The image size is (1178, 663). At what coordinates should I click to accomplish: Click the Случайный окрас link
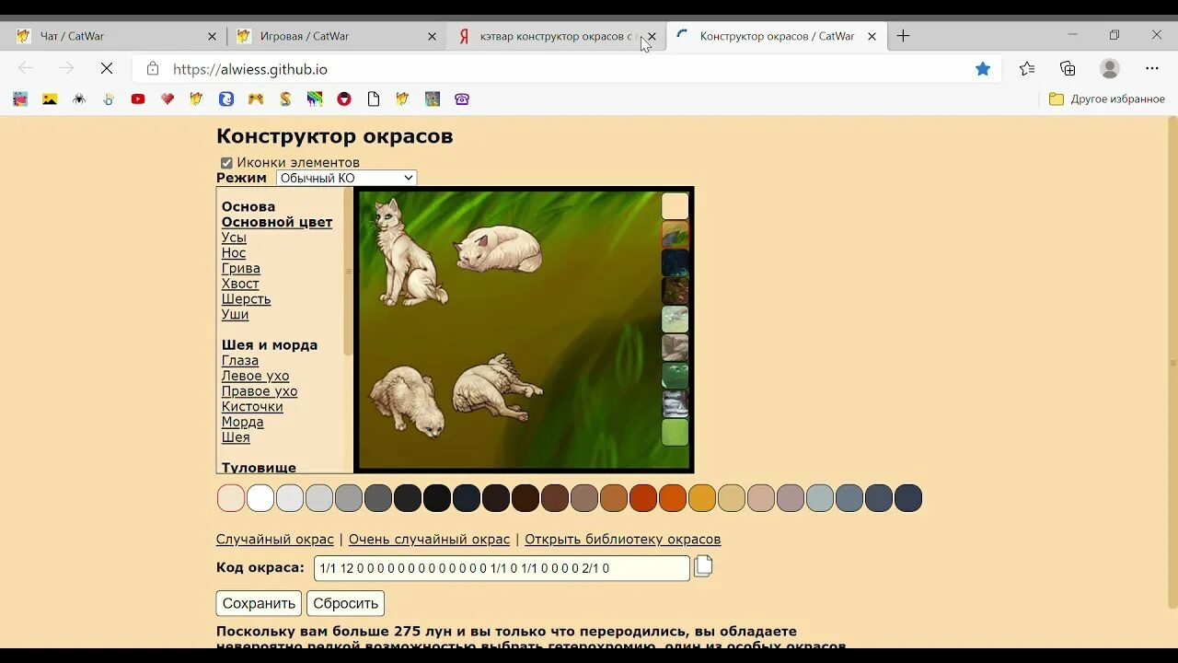click(x=274, y=540)
